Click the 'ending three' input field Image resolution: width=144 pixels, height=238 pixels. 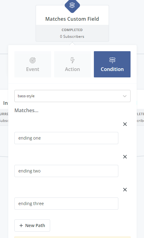[x=66, y=204]
